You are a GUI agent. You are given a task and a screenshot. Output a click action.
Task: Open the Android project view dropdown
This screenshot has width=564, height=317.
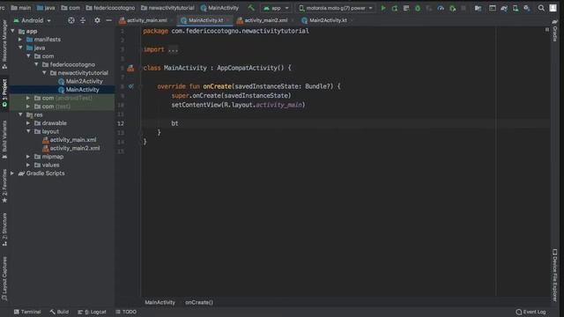pyautogui.click(x=32, y=20)
